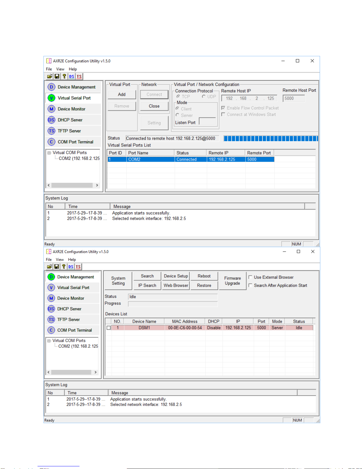This screenshot has width=362, height=469.
Task: Click the System Setting button
Action: pos(118,281)
